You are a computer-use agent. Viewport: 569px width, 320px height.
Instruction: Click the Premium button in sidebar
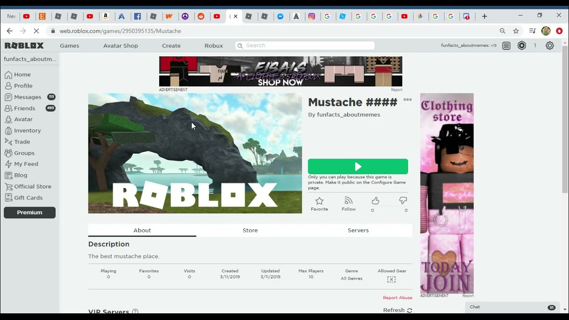point(30,212)
